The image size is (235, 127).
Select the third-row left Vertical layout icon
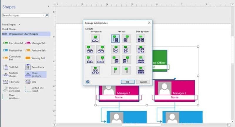(x=115, y=60)
